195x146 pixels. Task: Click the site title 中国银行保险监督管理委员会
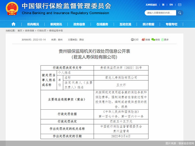[66, 6]
